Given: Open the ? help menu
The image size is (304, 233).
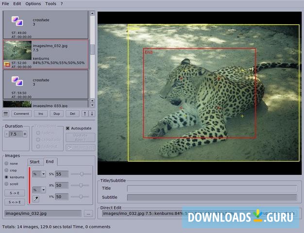Looking at the screenshot, I should click(x=62, y=4).
